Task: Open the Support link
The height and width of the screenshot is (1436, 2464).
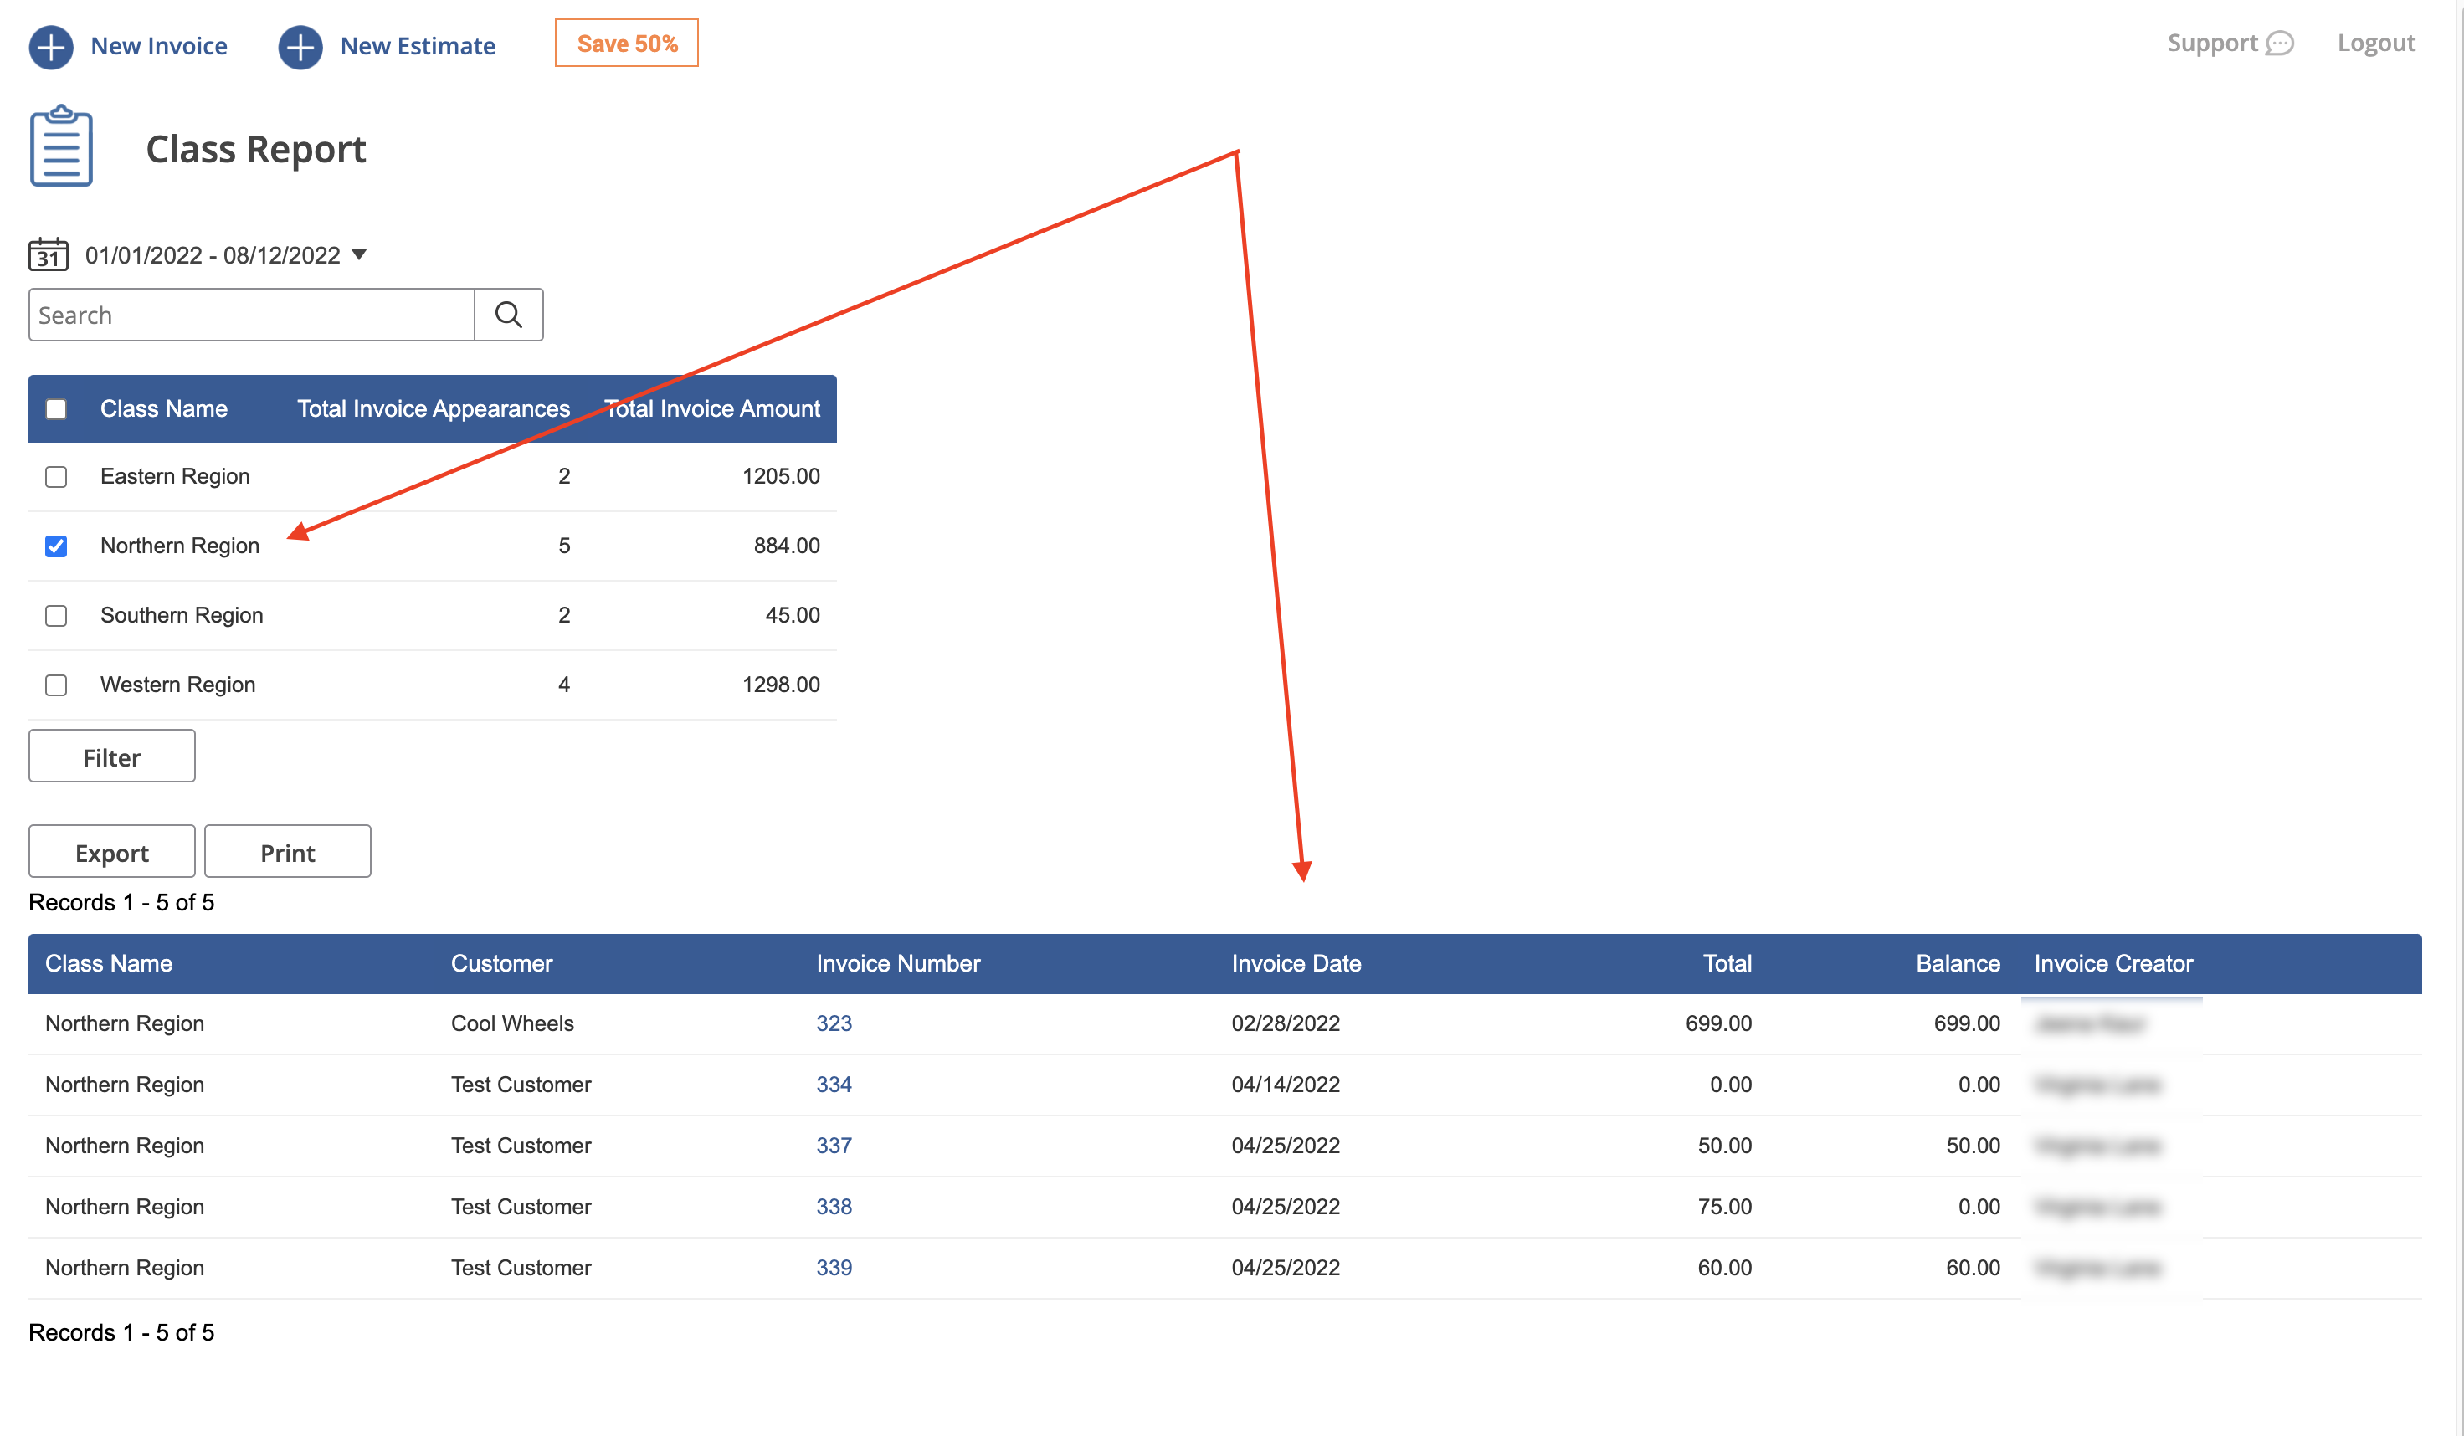Action: [2212, 43]
